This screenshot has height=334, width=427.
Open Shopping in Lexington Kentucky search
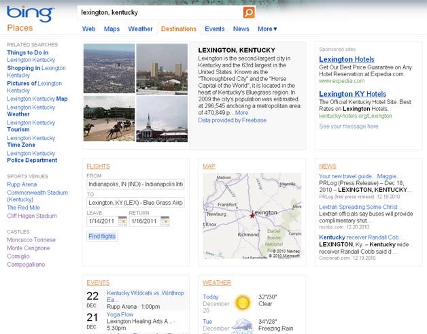click(36, 71)
